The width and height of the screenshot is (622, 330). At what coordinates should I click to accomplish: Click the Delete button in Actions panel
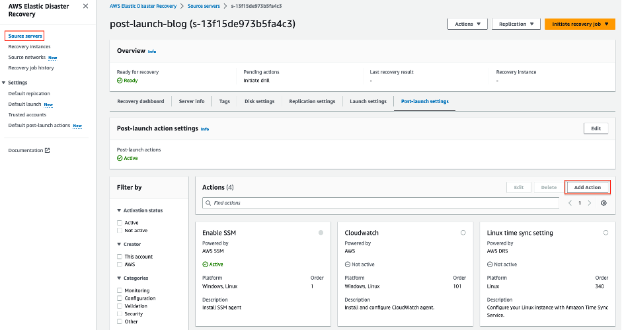(549, 187)
